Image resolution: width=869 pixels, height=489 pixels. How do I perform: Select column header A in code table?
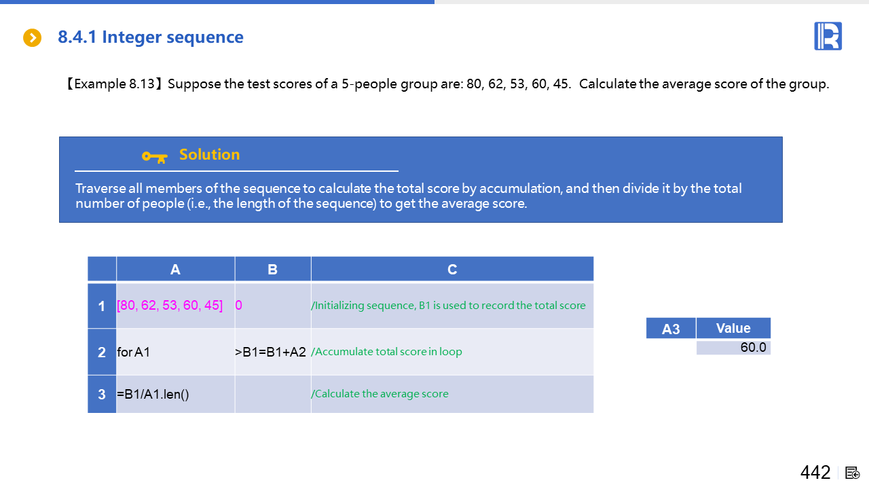[x=175, y=270]
